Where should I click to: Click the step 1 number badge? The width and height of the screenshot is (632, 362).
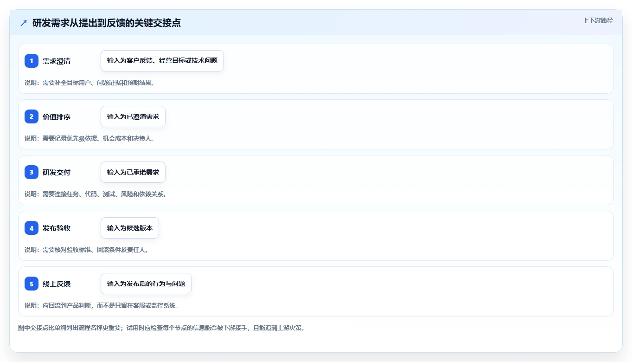[32, 61]
